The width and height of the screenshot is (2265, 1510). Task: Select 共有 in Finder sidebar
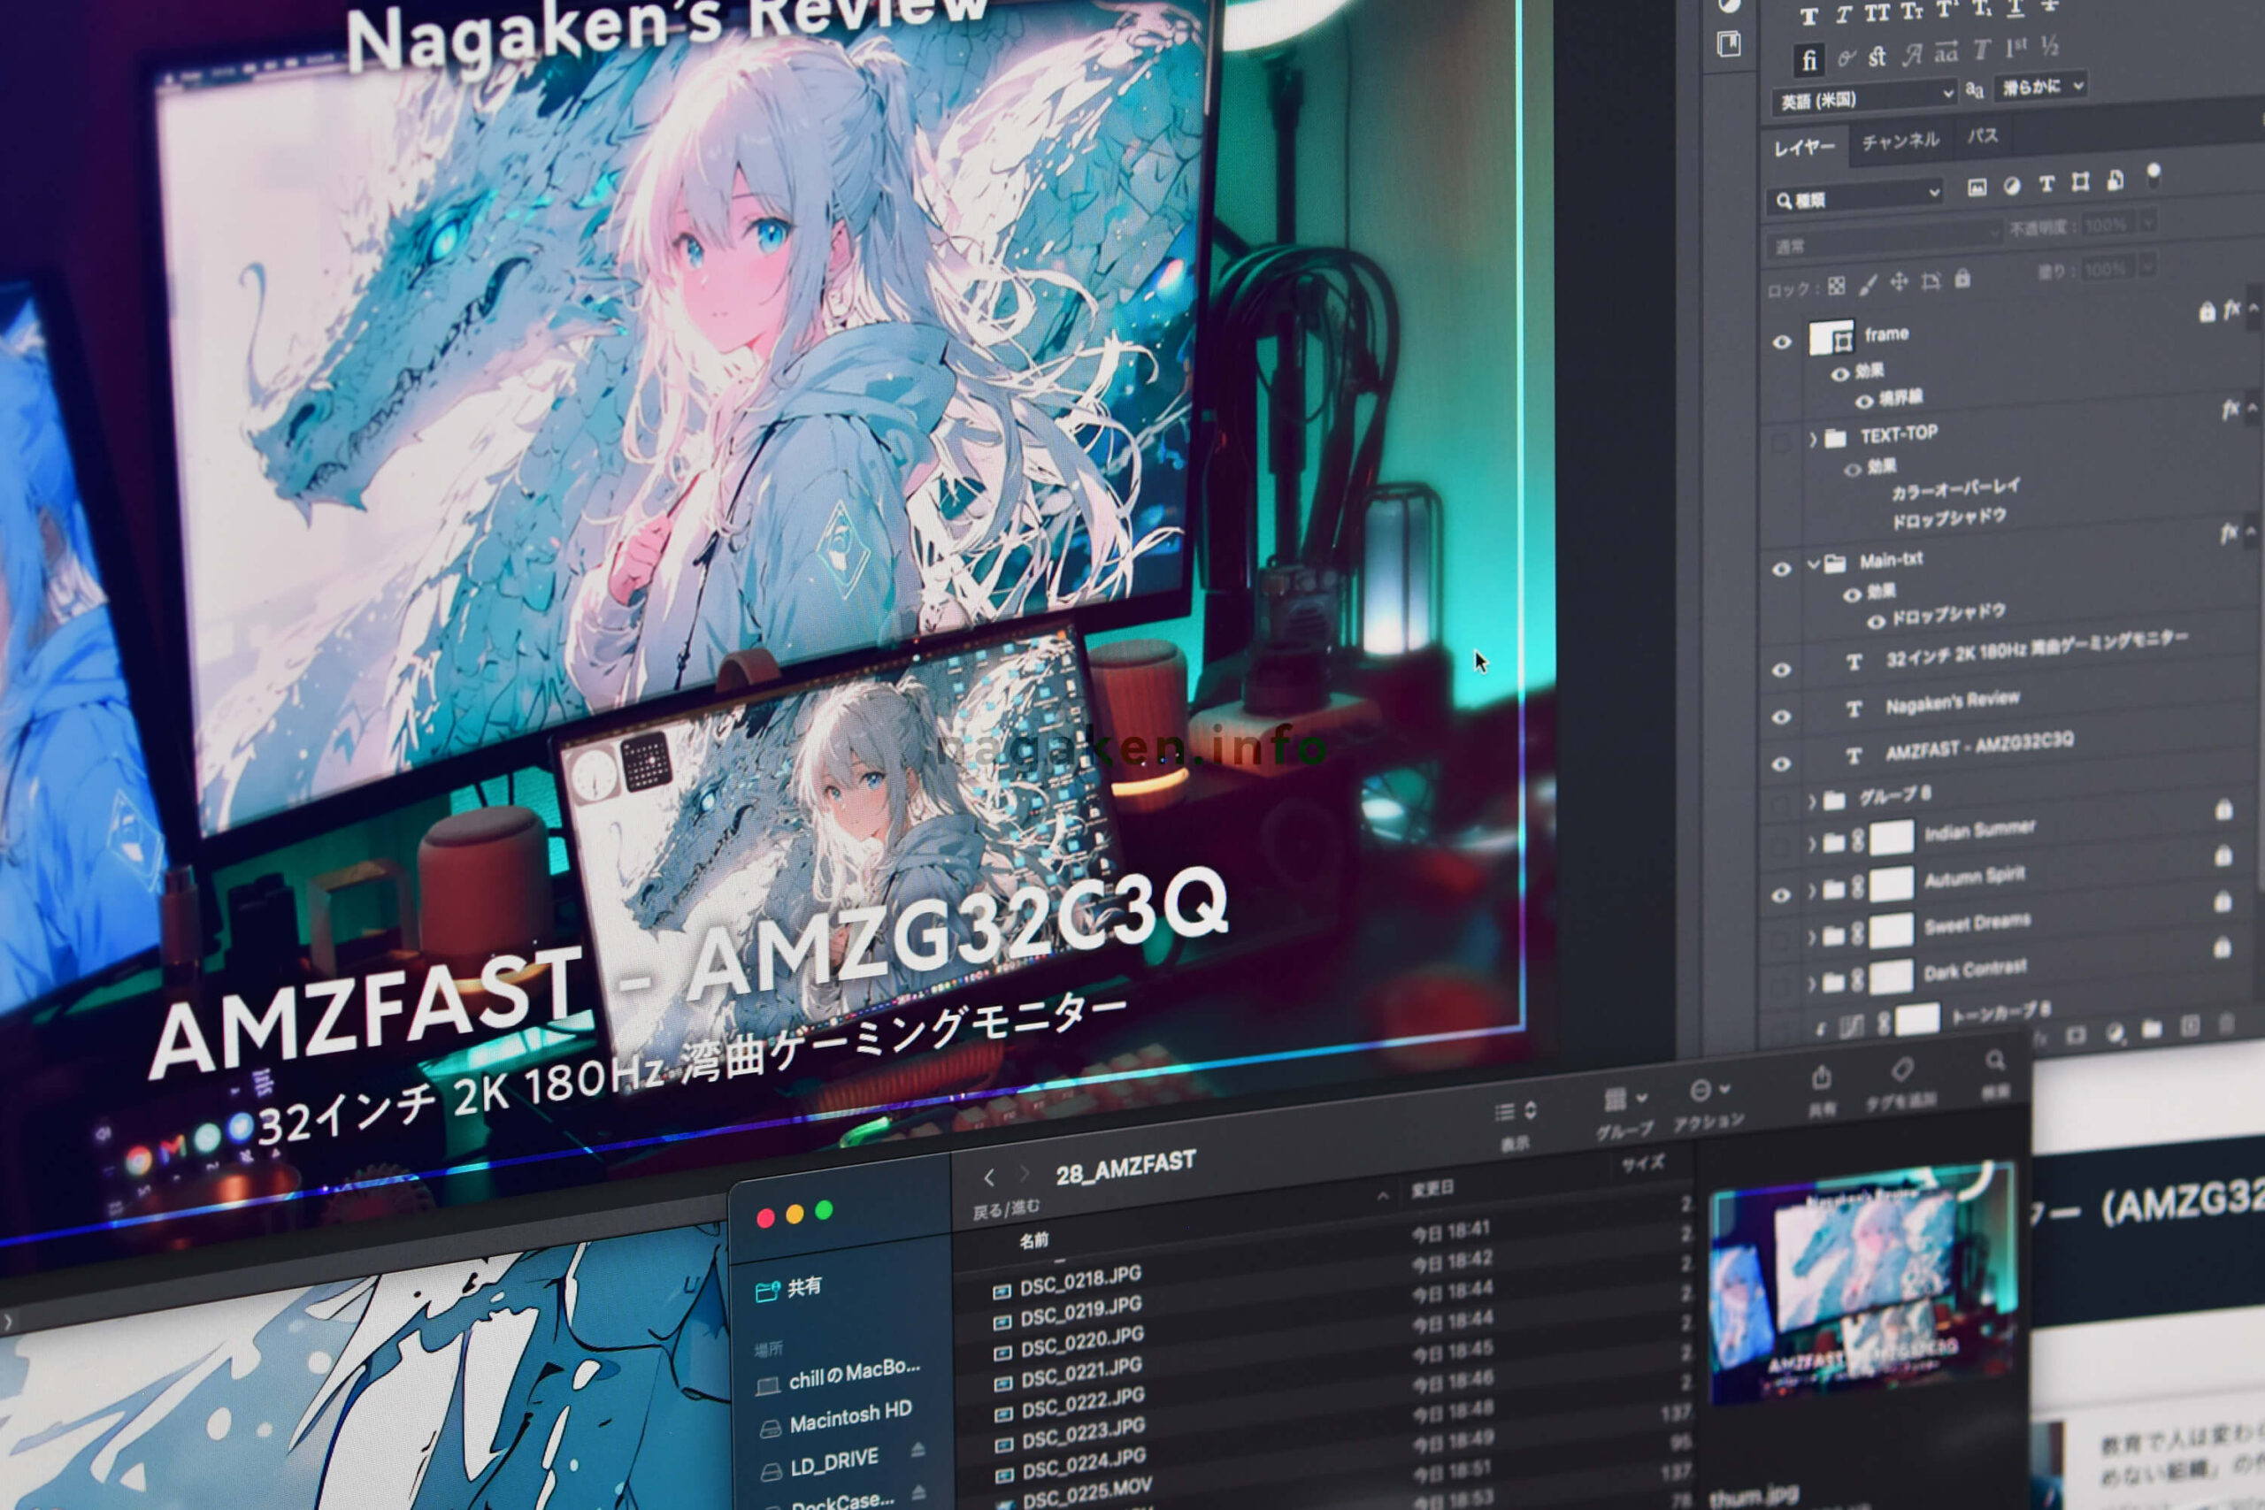[x=790, y=1289]
